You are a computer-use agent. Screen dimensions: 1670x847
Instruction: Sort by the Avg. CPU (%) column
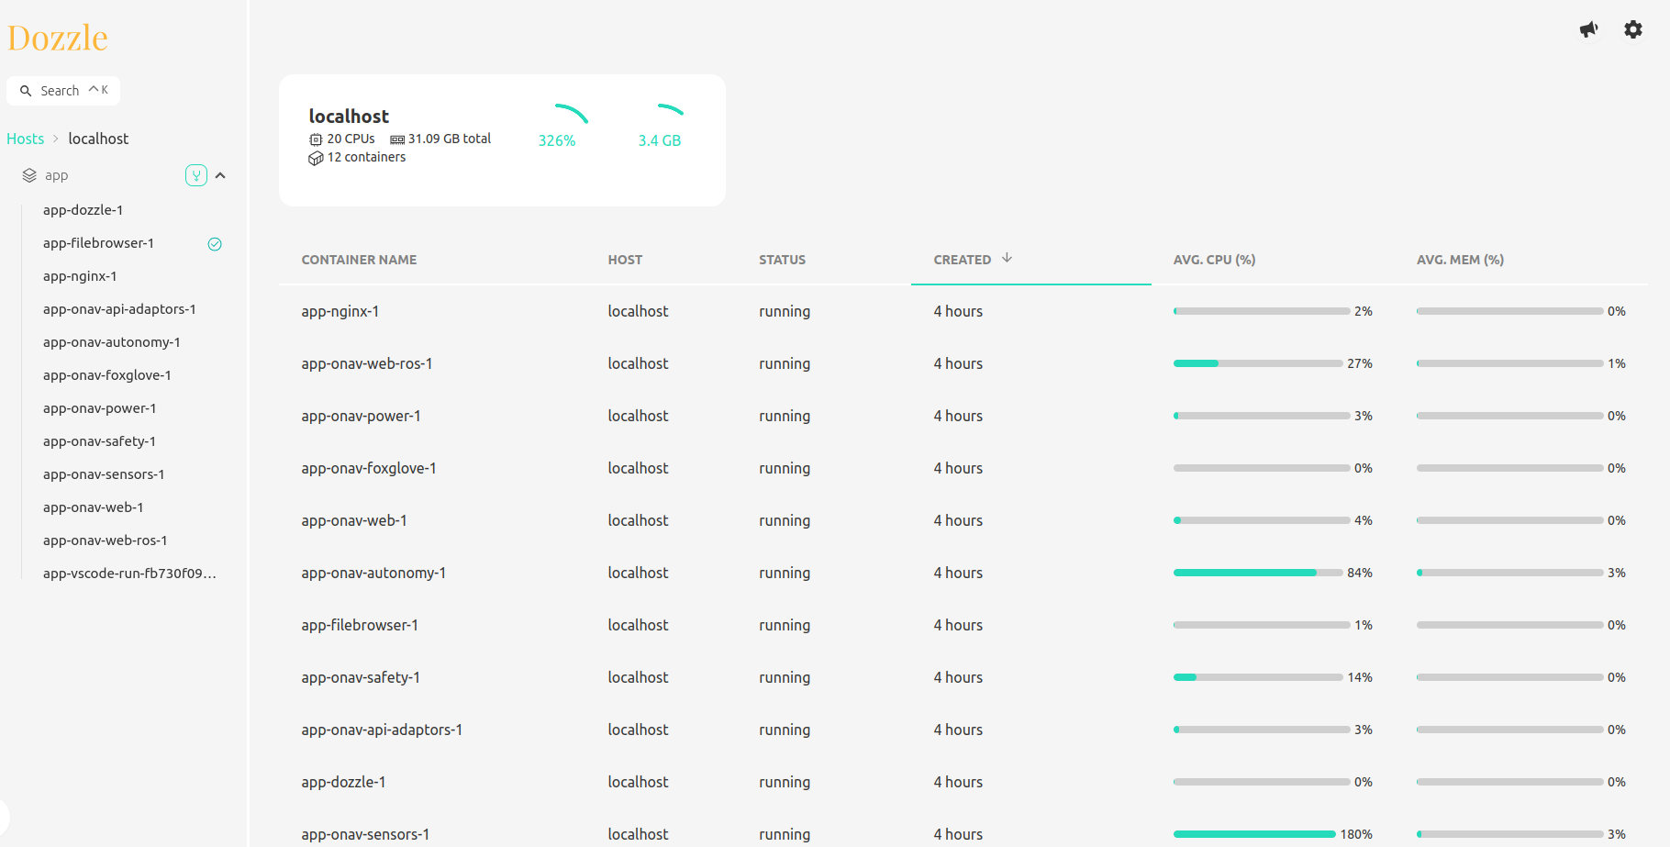(1213, 260)
